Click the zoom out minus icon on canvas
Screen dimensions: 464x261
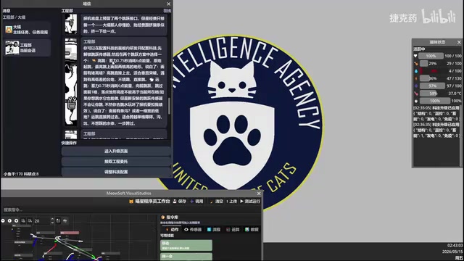pos(3,220)
